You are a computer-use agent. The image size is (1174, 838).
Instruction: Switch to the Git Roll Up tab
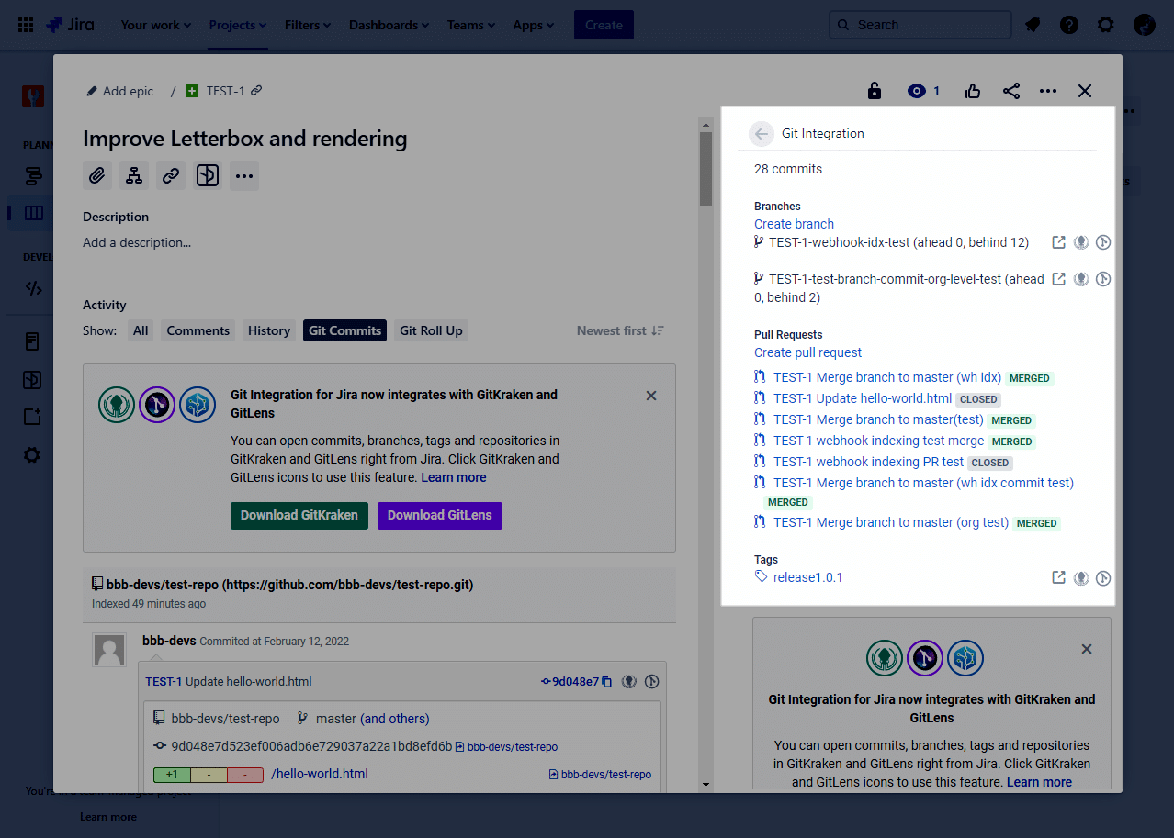pyautogui.click(x=431, y=330)
